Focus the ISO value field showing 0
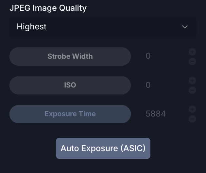The height and width of the screenshot is (173, 206). point(162,85)
